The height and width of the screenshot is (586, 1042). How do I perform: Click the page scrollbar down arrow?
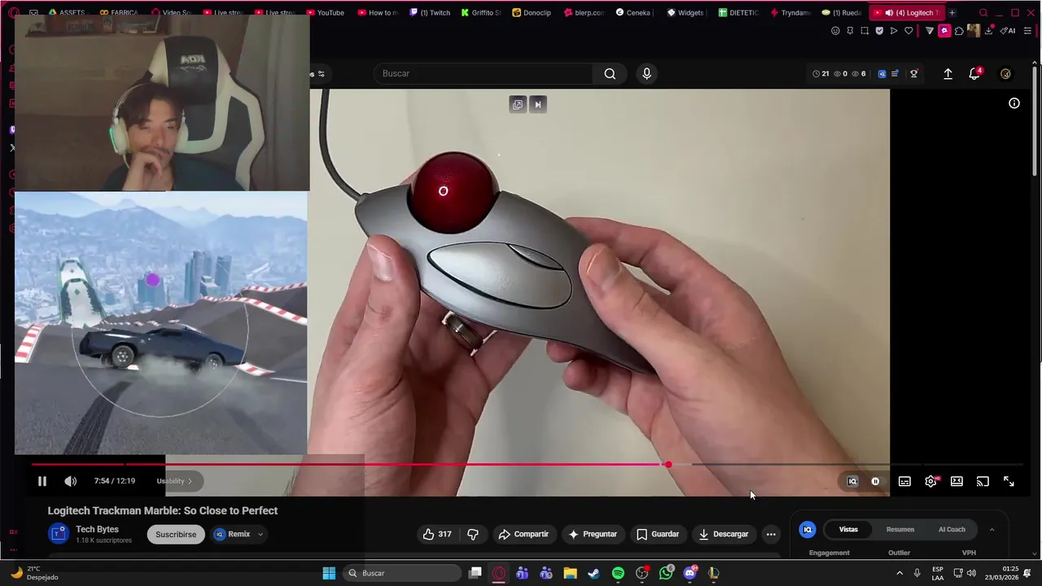pos(1035,553)
